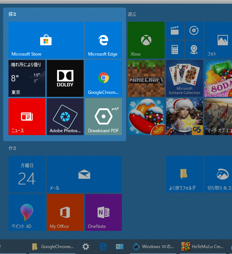Open Settings gear in taskbar
The height and width of the screenshot is (254, 232).
(86, 247)
